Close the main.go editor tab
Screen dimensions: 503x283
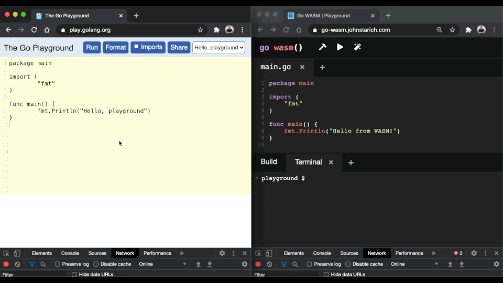tap(302, 67)
